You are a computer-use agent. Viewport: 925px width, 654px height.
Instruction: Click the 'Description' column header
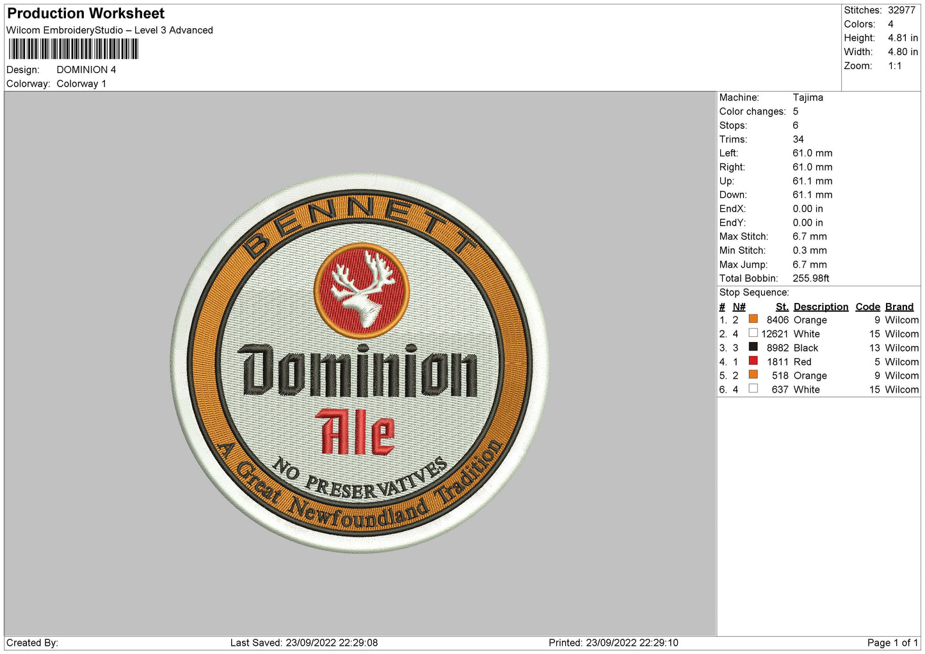tap(821, 307)
